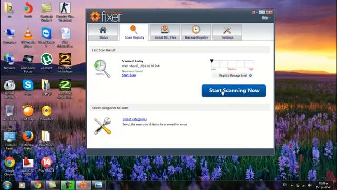The image size is (337, 190).
Task: Select the ASUS Sonic Focus desktop icon
Action: [x=28, y=64]
